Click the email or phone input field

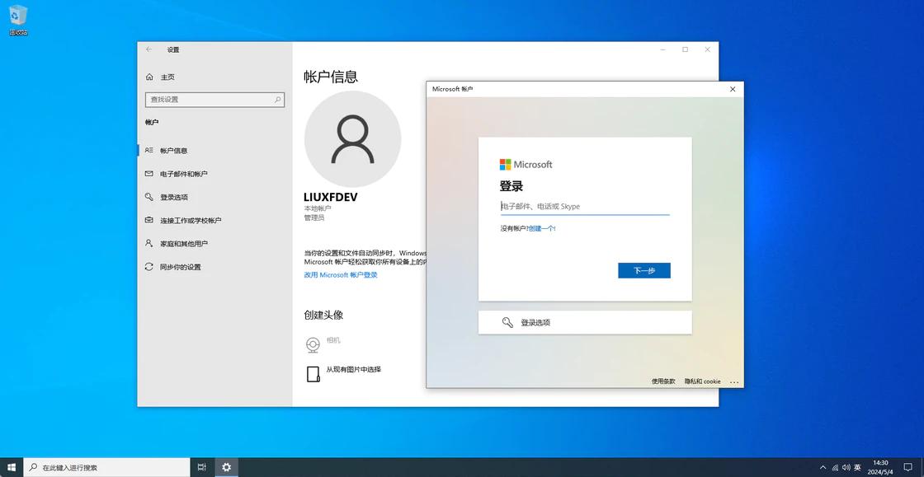click(584, 206)
